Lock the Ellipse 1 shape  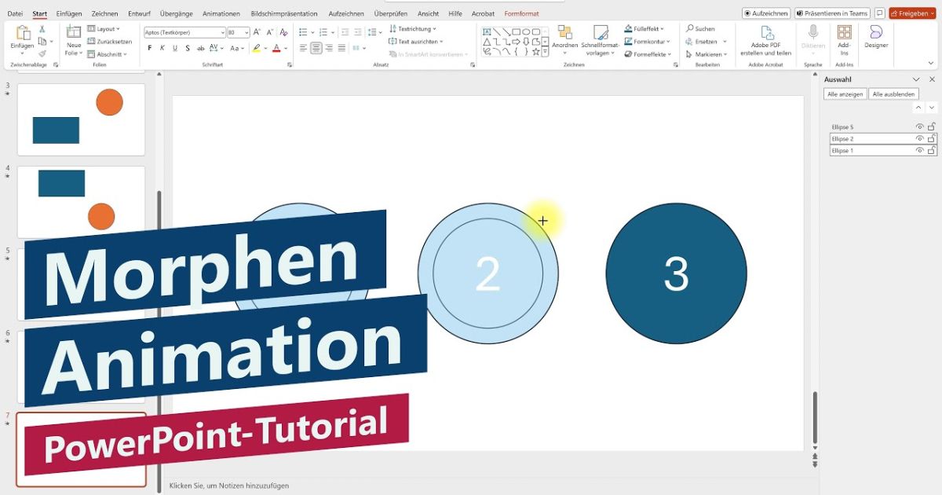929,150
